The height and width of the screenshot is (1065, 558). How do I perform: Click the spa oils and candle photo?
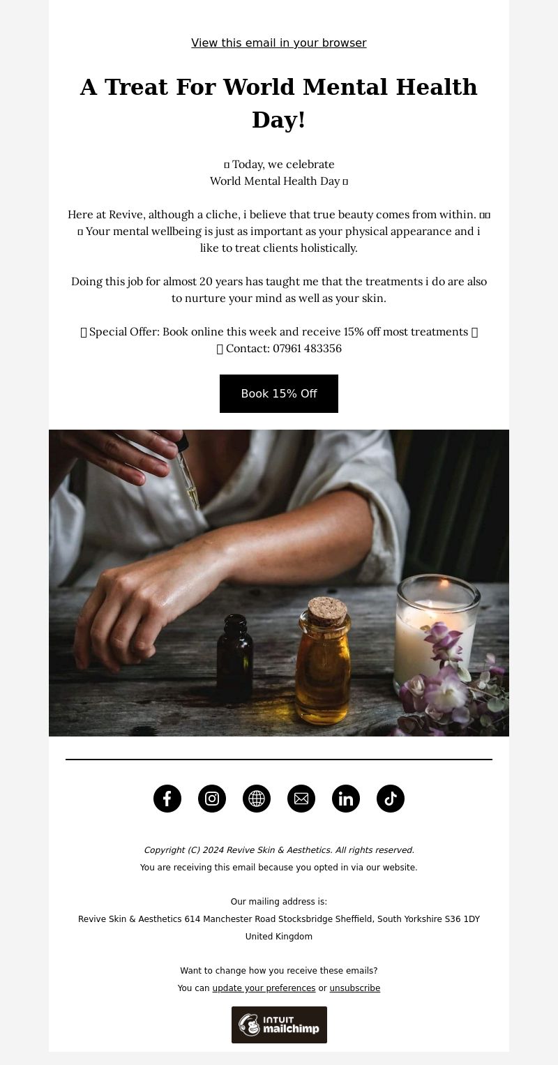click(x=279, y=583)
